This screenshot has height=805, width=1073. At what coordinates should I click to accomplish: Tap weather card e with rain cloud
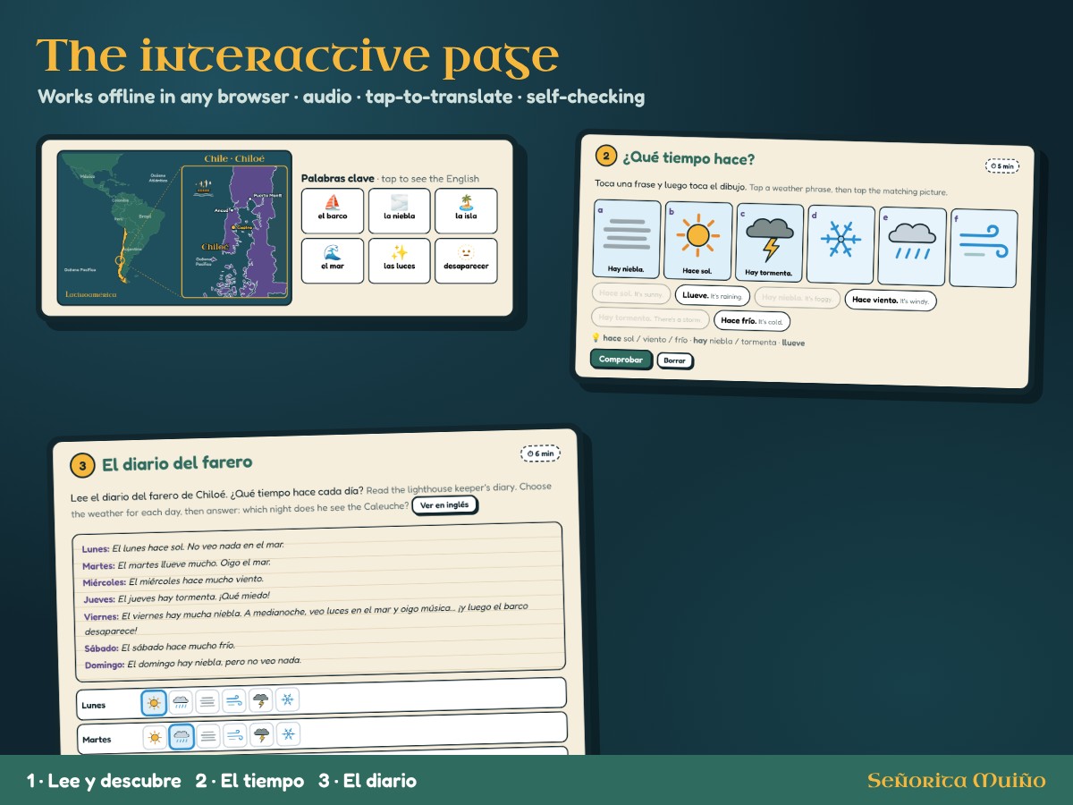(x=912, y=247)
